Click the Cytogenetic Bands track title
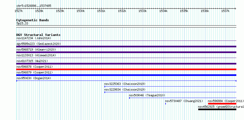244x120 pixels. 33,20
